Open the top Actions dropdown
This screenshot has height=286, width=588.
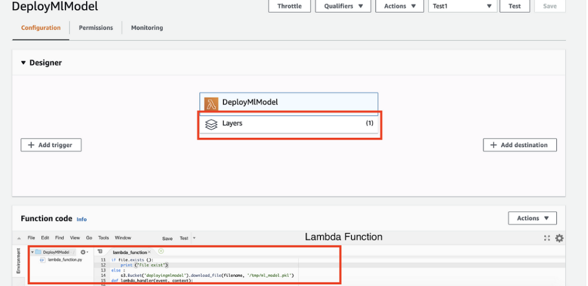[x=399, y=6]
